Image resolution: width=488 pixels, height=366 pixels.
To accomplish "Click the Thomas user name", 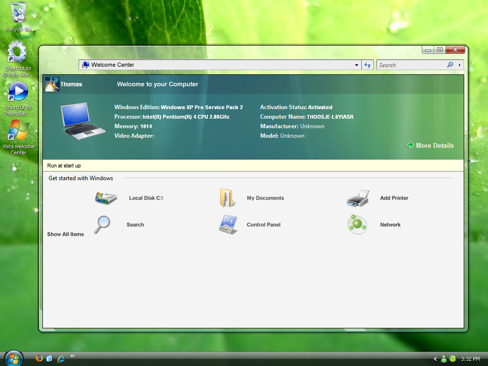I will coord(71,84).
